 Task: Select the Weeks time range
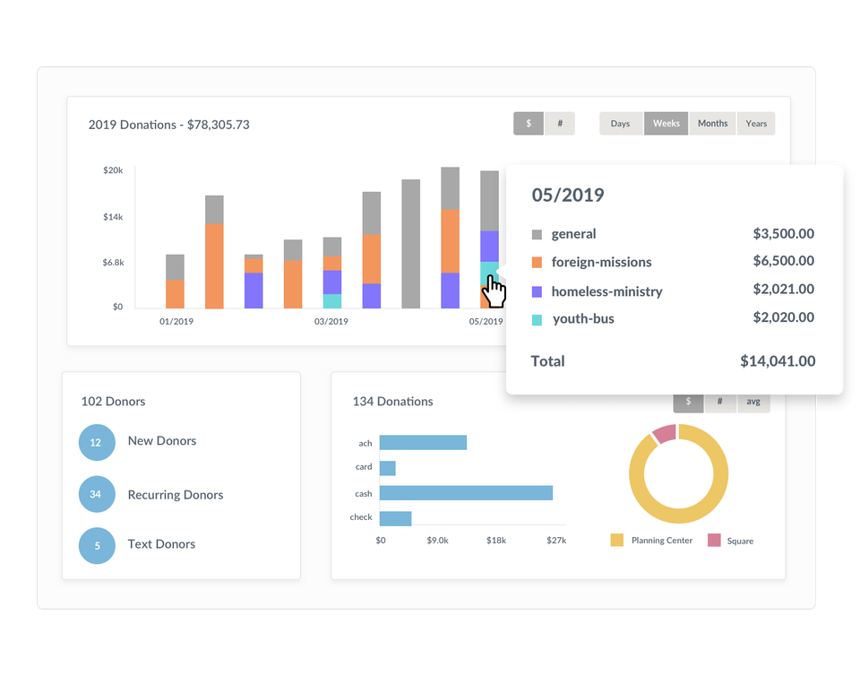tap(666, 124)
